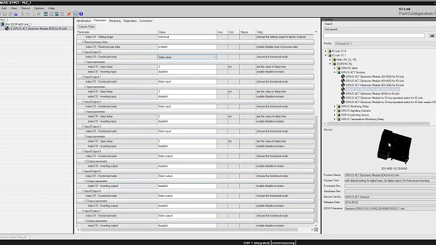The height and width of the screenshot is (245, 436).
Task: Toggle the catalog view toolbar icon
Action: pos(76,14)
